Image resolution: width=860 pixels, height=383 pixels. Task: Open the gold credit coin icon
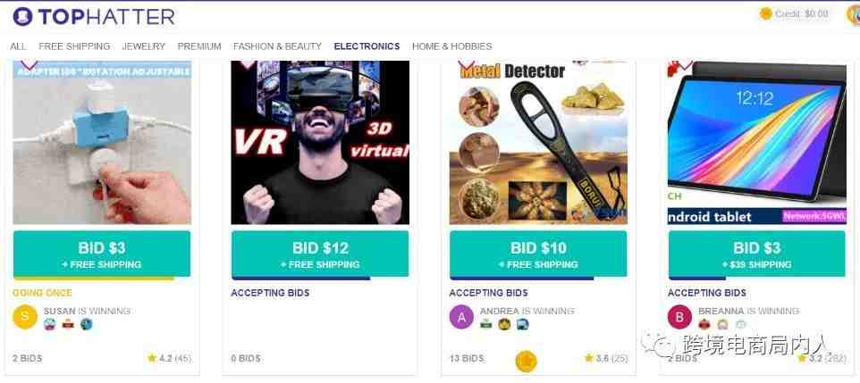(765, 13)
